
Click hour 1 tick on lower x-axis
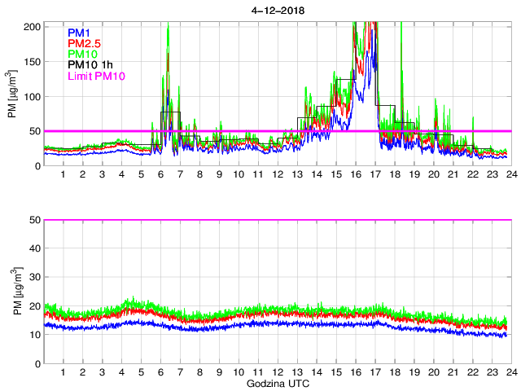point(63,372)
